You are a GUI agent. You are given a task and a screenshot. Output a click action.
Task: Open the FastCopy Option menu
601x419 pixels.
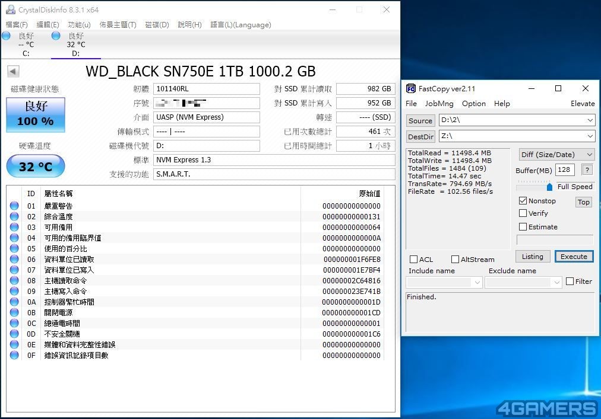[x=474, y=104]
